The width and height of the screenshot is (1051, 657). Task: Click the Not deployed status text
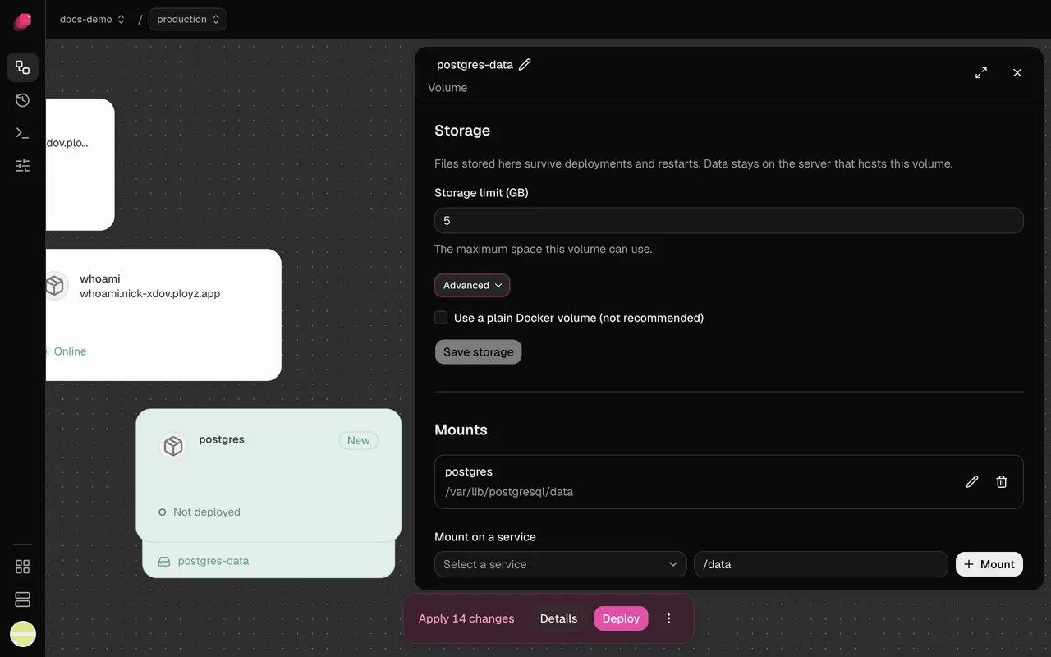coord(207,512)
